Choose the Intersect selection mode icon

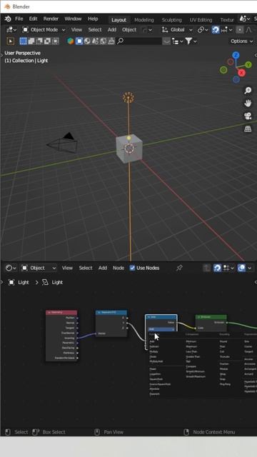pos(55,41)
